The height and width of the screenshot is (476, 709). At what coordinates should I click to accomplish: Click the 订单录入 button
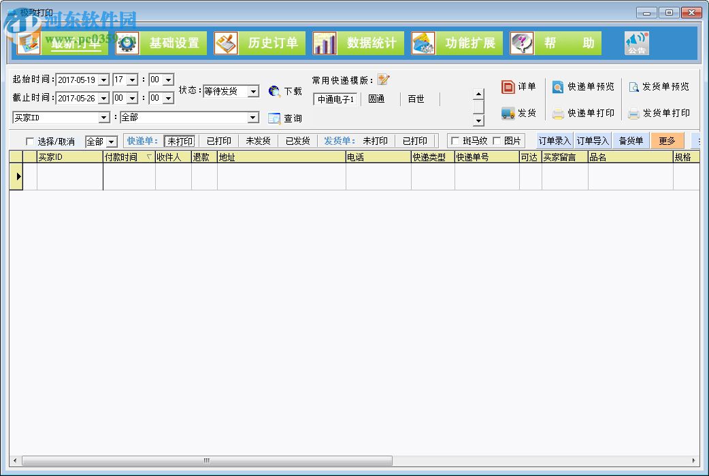[555, 141]
